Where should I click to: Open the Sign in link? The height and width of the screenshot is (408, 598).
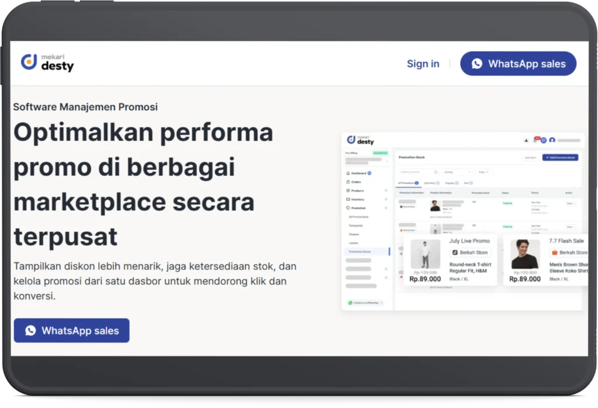click(423, 64)
